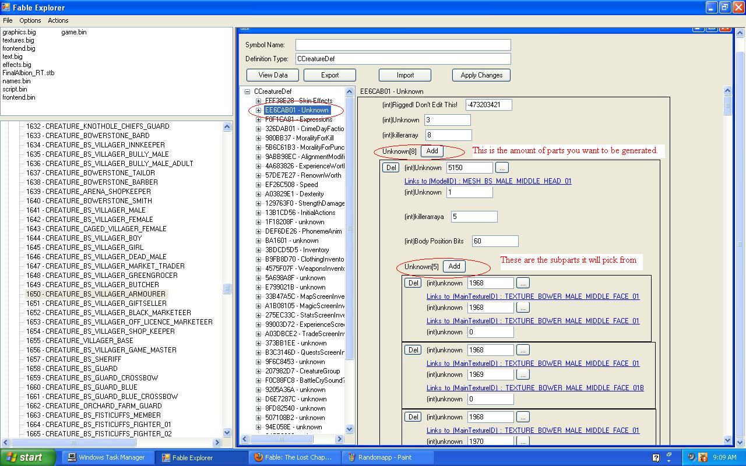The width and height of the screenshot is (746, 466).
Task: Click the Start button icon
Action: point(12,457)
